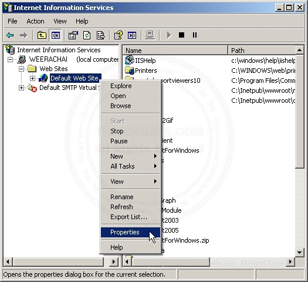Image resolution: width=308 pixels, height=282 pixels.
Task: Choose Browse from the context menu
Action: (131, 106)
